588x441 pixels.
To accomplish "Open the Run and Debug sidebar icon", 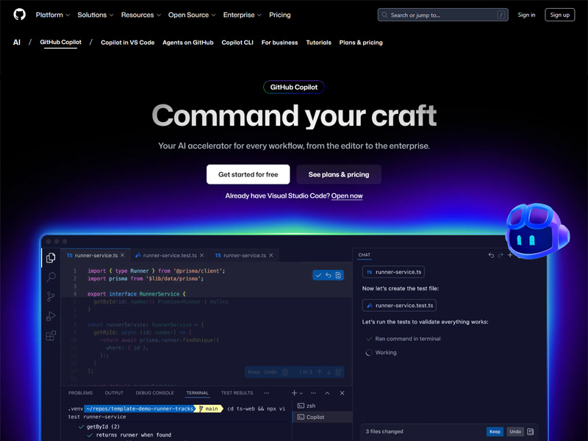I will point(51,316).
